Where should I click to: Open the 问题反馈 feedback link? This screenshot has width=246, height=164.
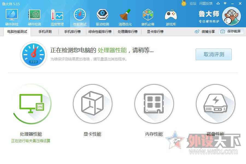[206, 4]
